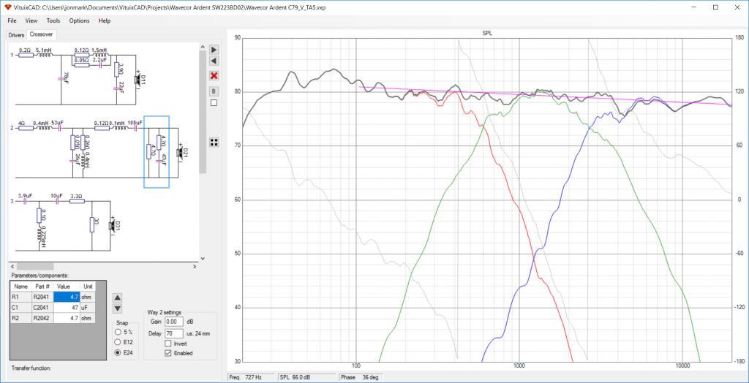Tick the small checkbox under the B button
Image resolution: width=749 pixels, height=383 pixels.
coord(214,102)
